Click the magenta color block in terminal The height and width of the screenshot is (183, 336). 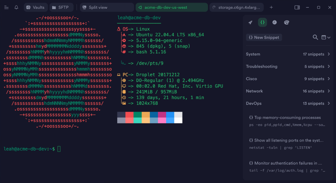pos(162,115)
